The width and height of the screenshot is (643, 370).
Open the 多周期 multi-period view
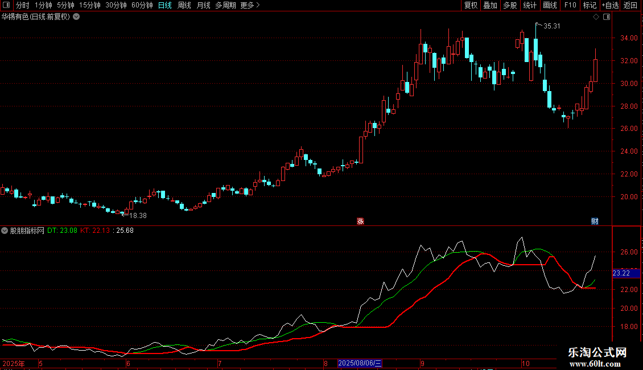click(225, 5)
